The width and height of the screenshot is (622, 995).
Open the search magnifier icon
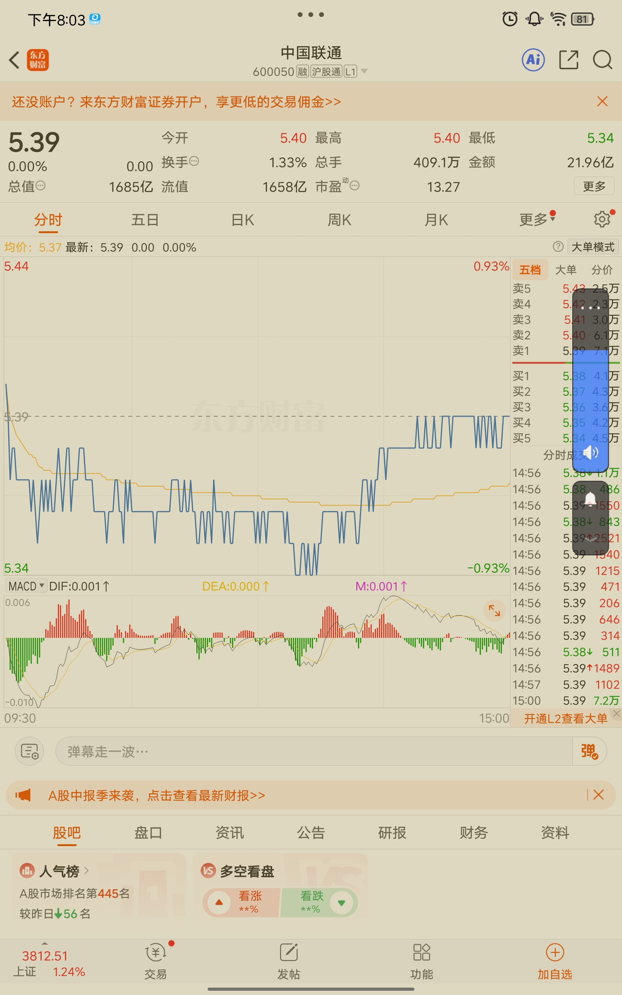point(602,60)
